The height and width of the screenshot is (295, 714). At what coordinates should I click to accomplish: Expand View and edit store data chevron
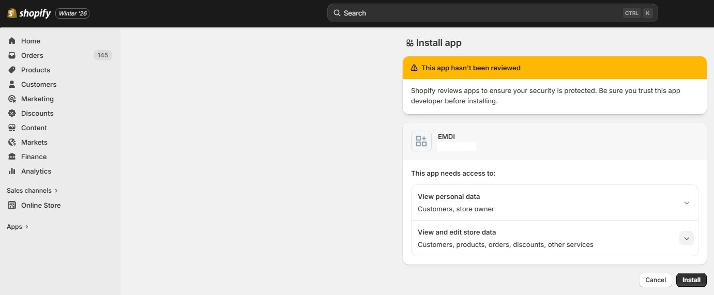tap(686, 238)
